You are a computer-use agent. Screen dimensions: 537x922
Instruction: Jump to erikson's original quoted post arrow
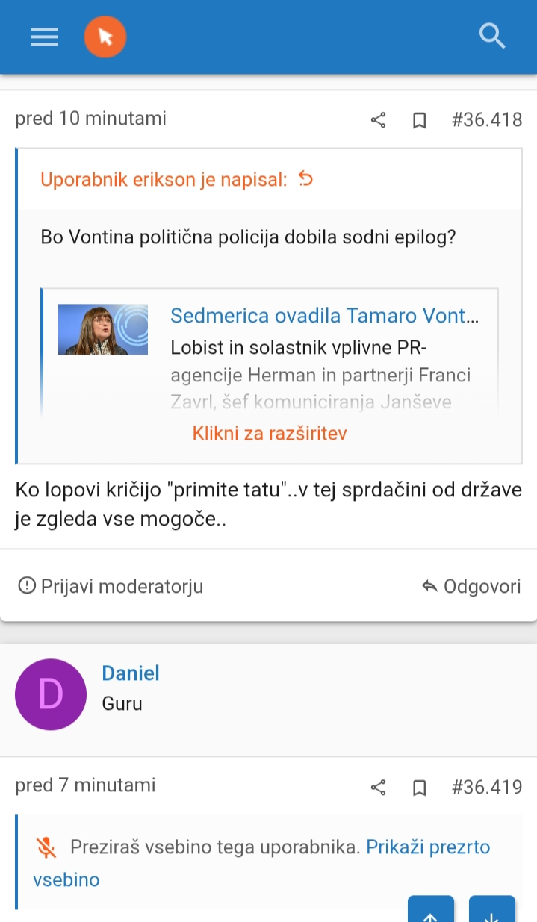(x=305, y=179)
